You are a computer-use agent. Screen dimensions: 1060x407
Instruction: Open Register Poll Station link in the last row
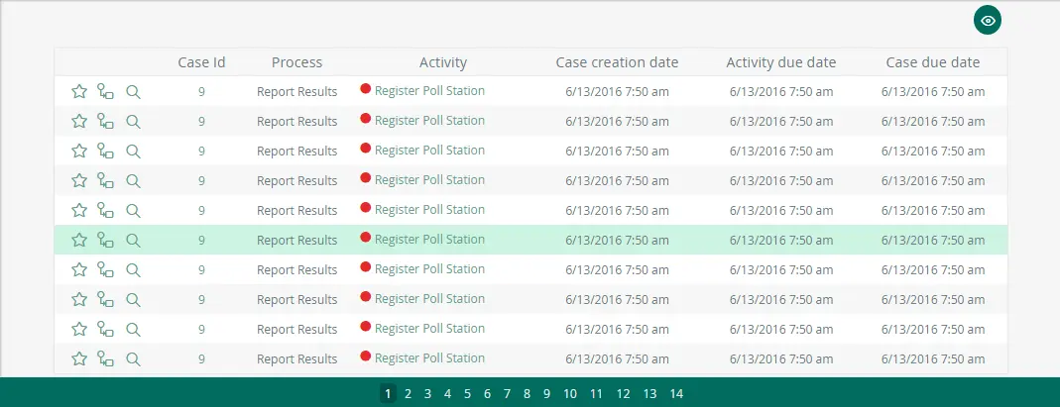(429, 358)
